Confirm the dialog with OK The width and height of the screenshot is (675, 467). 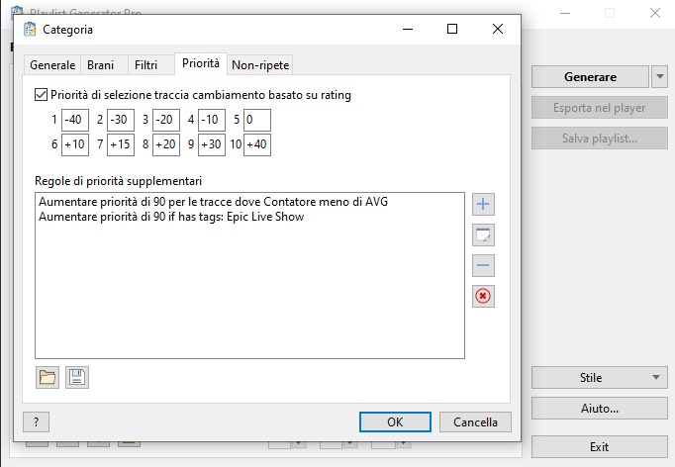395,421
